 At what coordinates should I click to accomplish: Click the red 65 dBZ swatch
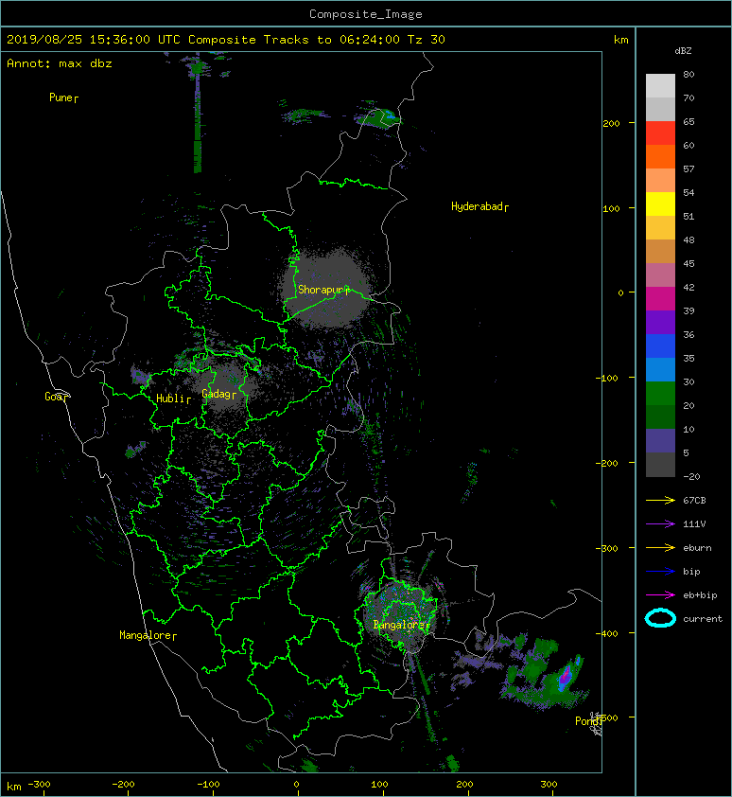[660, 133]
